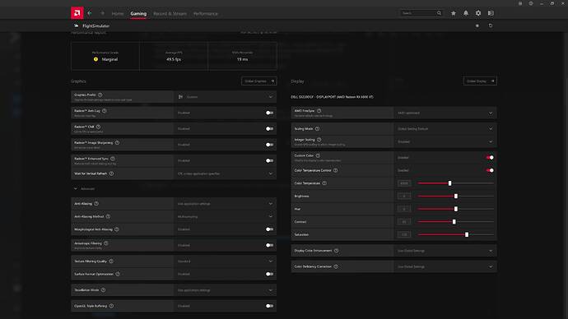
Task: Open the Anti-Aliasing dropdown
Action: [225, 204]
